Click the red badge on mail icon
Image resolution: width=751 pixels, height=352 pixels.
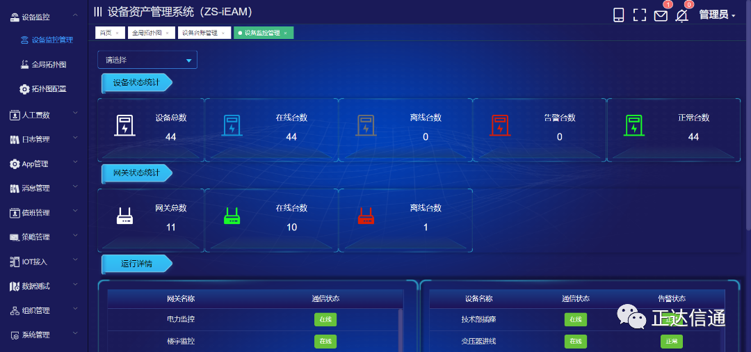[x=668, y=5]
